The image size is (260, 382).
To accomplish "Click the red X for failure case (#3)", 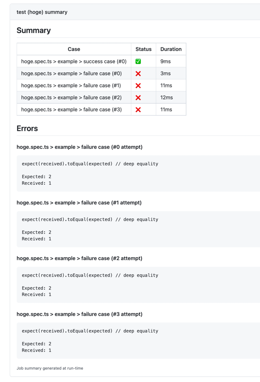I will 138,110.
